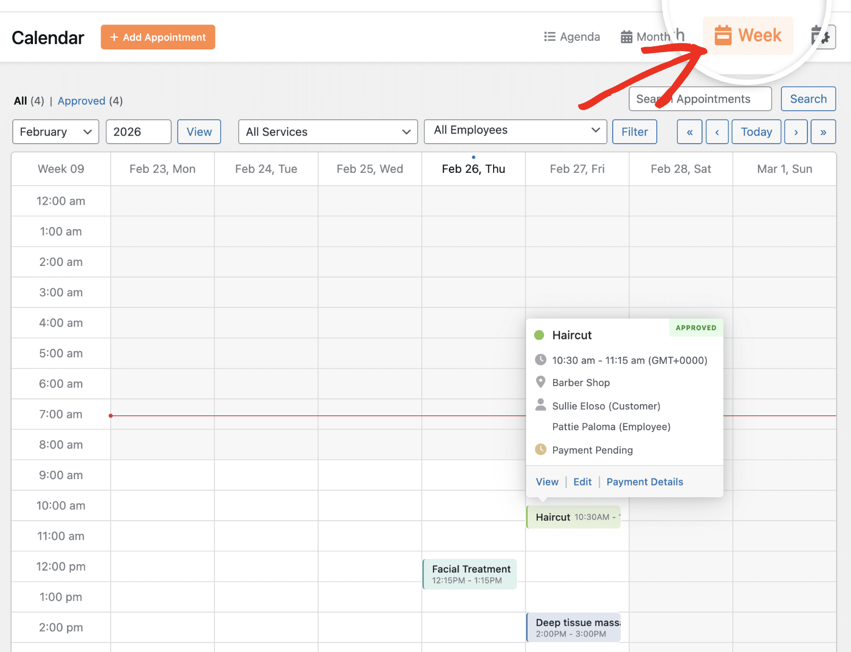
Task: Select the Week view tab
Action: [748, 36]
